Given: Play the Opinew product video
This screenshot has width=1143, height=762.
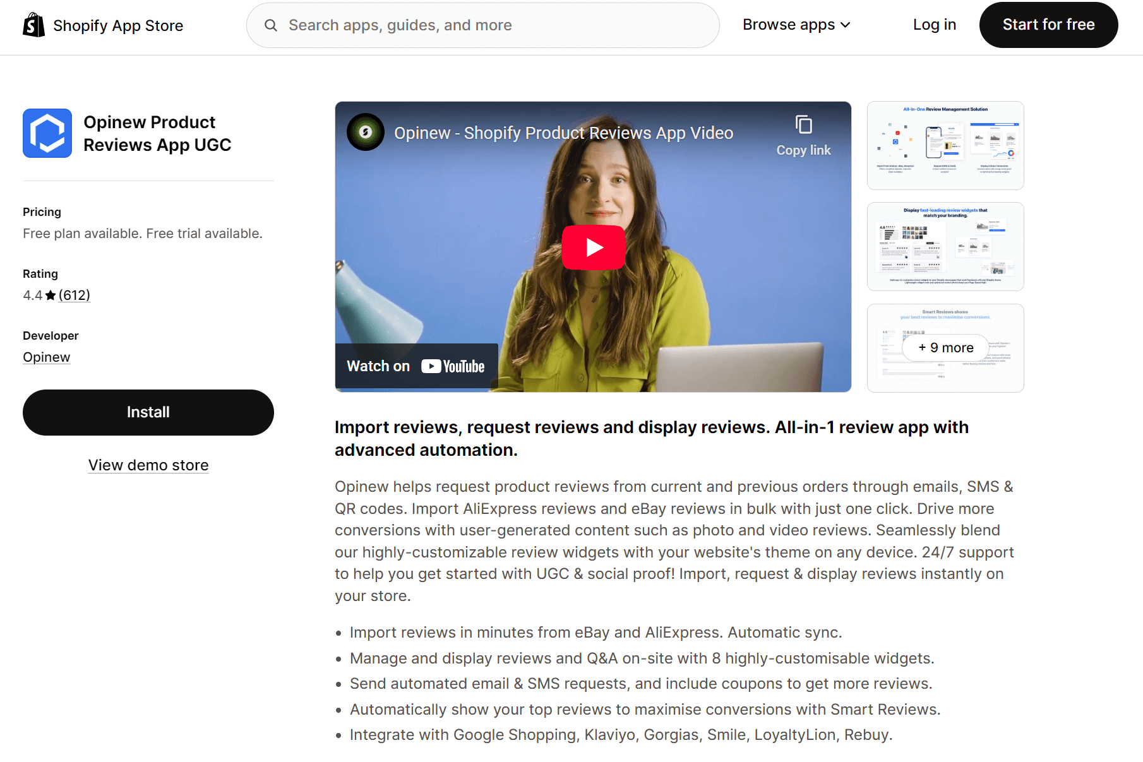Looking at the screenshot, I should [592, 247].
